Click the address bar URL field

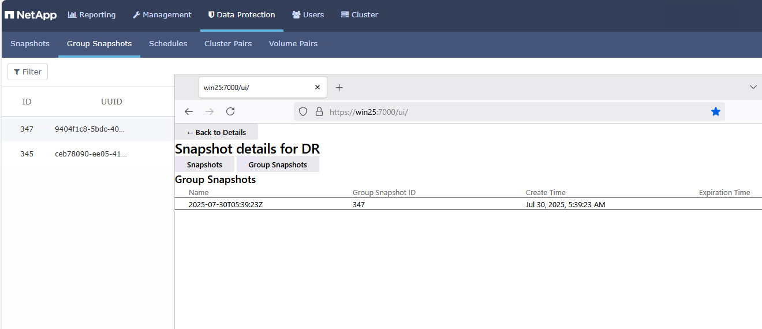click(509, 112)
